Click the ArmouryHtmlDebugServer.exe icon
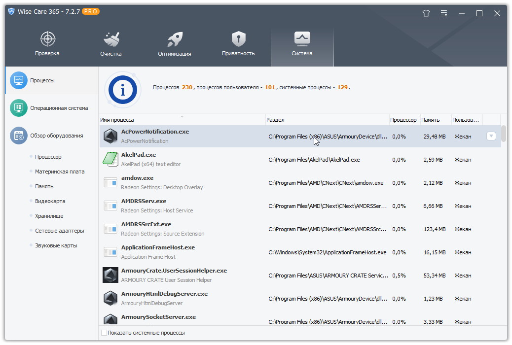 pos(110,298)
